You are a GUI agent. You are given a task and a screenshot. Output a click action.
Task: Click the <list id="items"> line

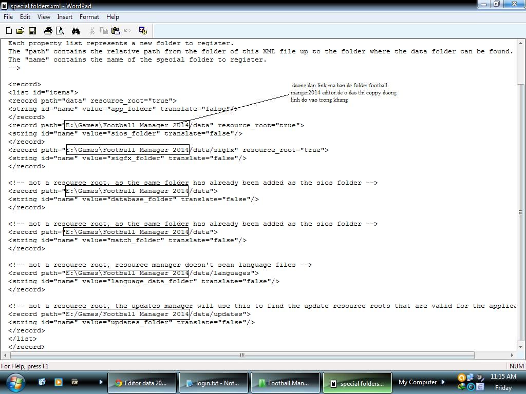click(43, 92)
